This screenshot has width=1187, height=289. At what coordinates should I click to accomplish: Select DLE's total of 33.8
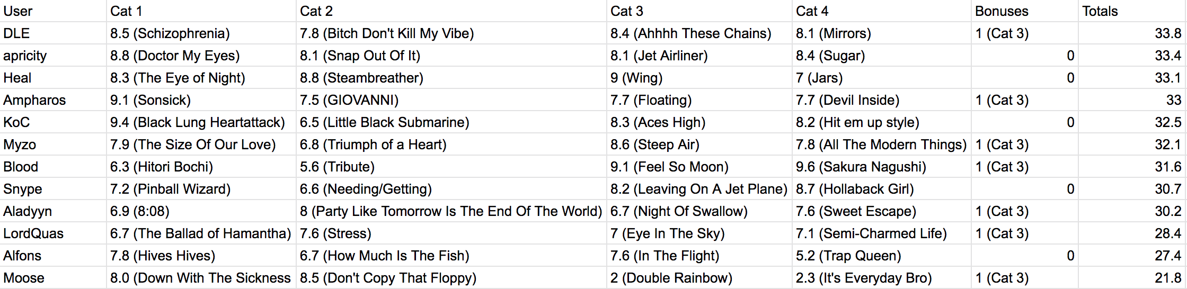pyautogui.click(x=1132, y=33)
